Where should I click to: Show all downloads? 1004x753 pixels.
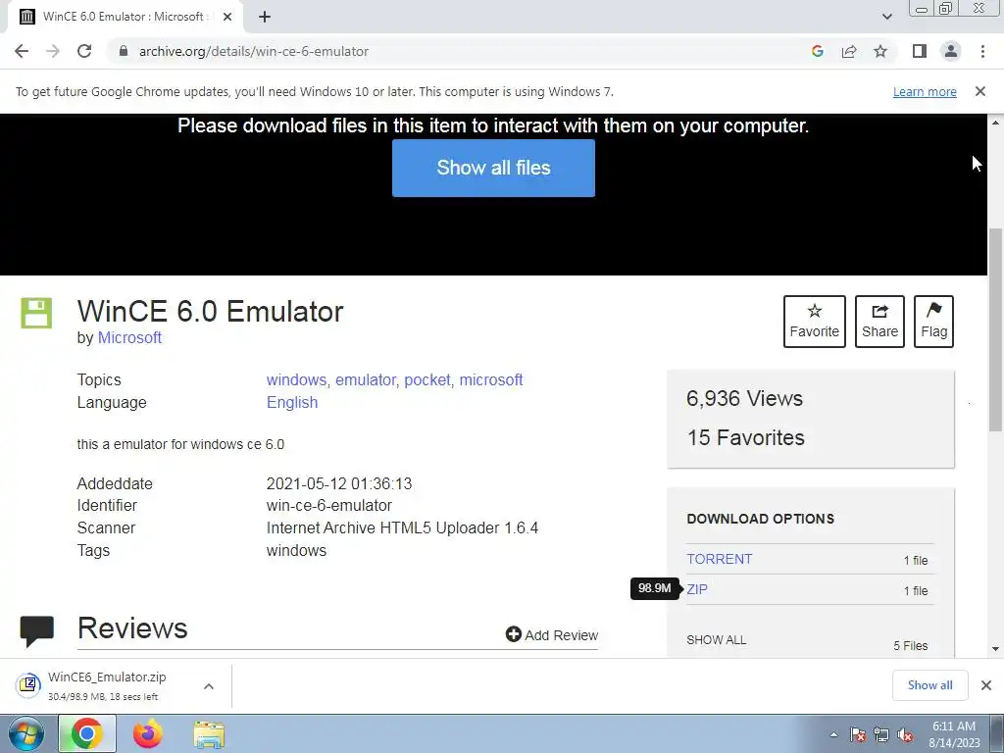tap(929, 685)
